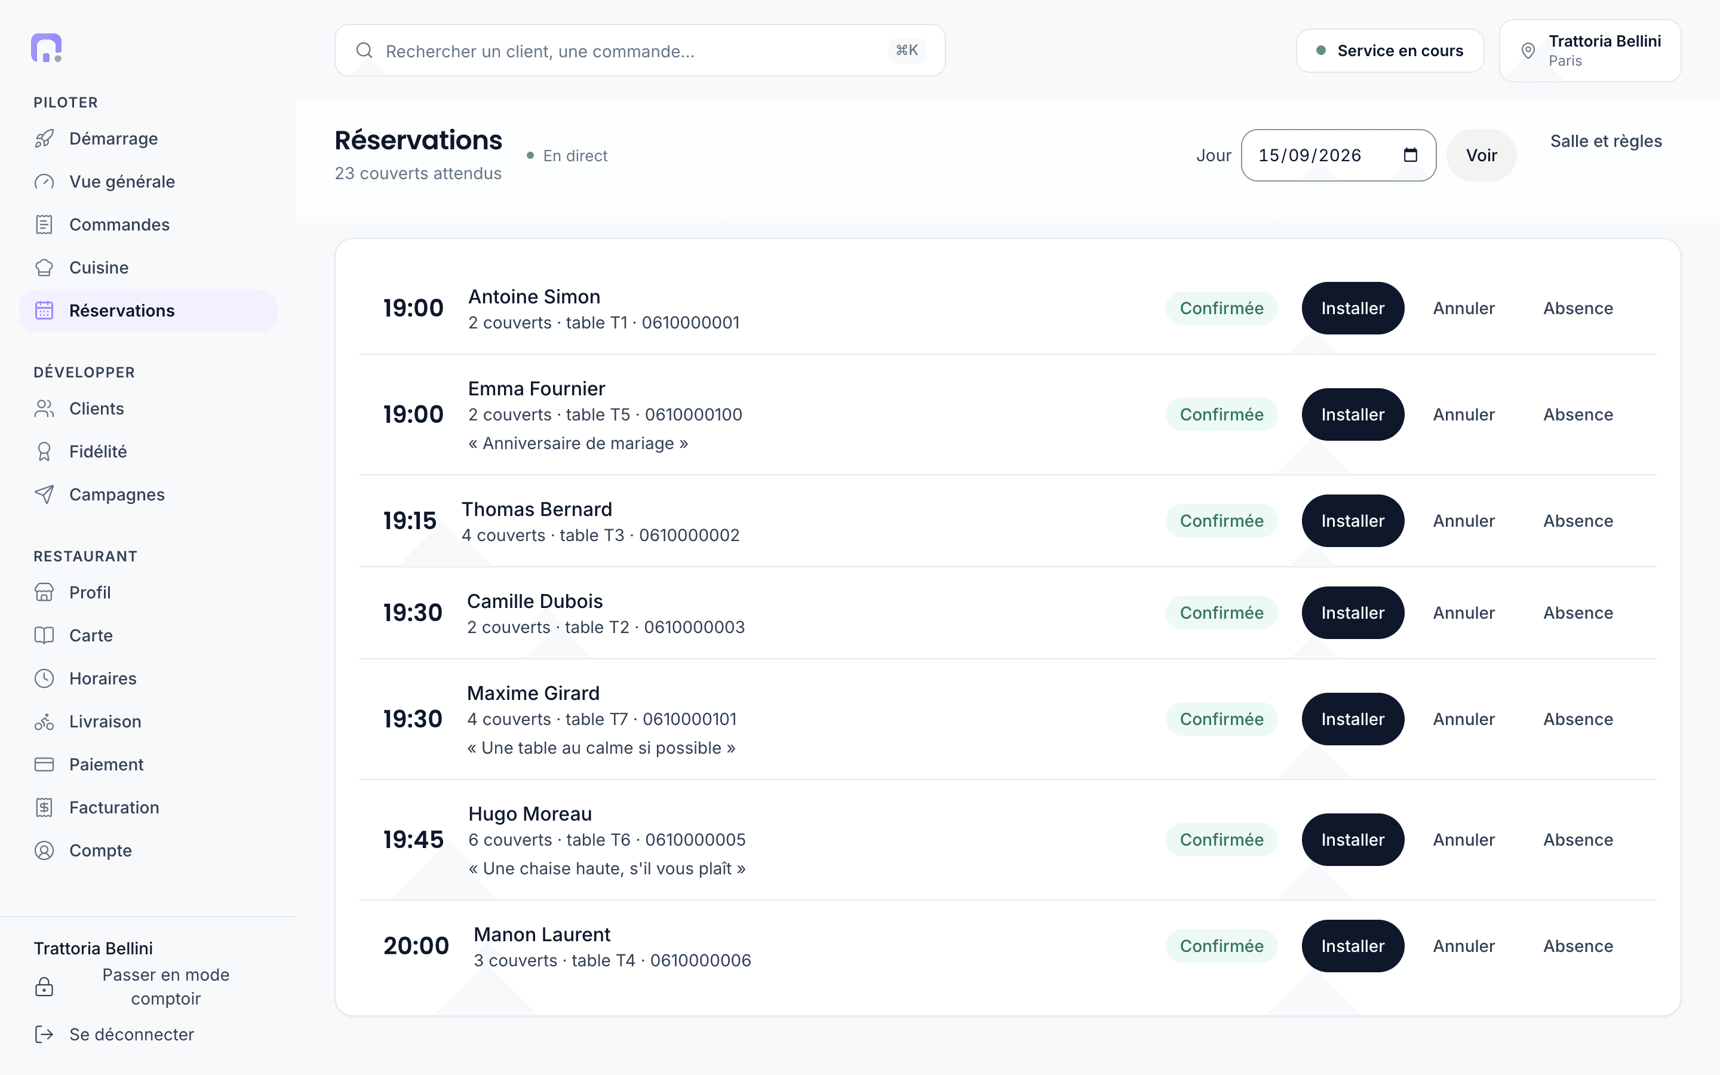Click Absence for Thomas Bernard
Image resolution: width=1720 pixels, height=1075 pixels.
tap(1578, 521)
